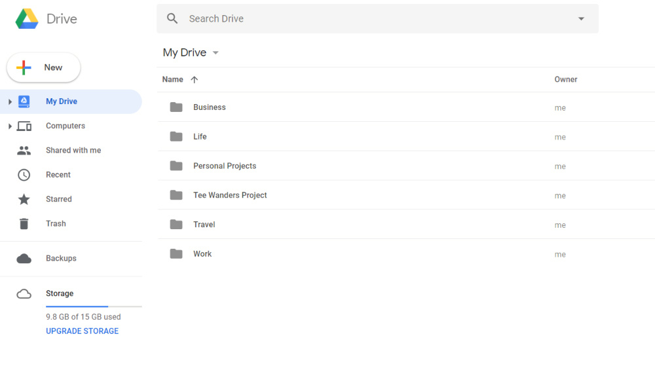Screen dimensions: 655x368
Task: Click the Google Drive logo icon
Action: tap(27, 19)
